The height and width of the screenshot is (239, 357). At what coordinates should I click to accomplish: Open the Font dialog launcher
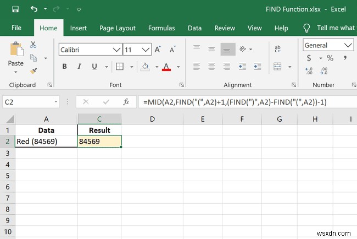click(x=181, y=85)
